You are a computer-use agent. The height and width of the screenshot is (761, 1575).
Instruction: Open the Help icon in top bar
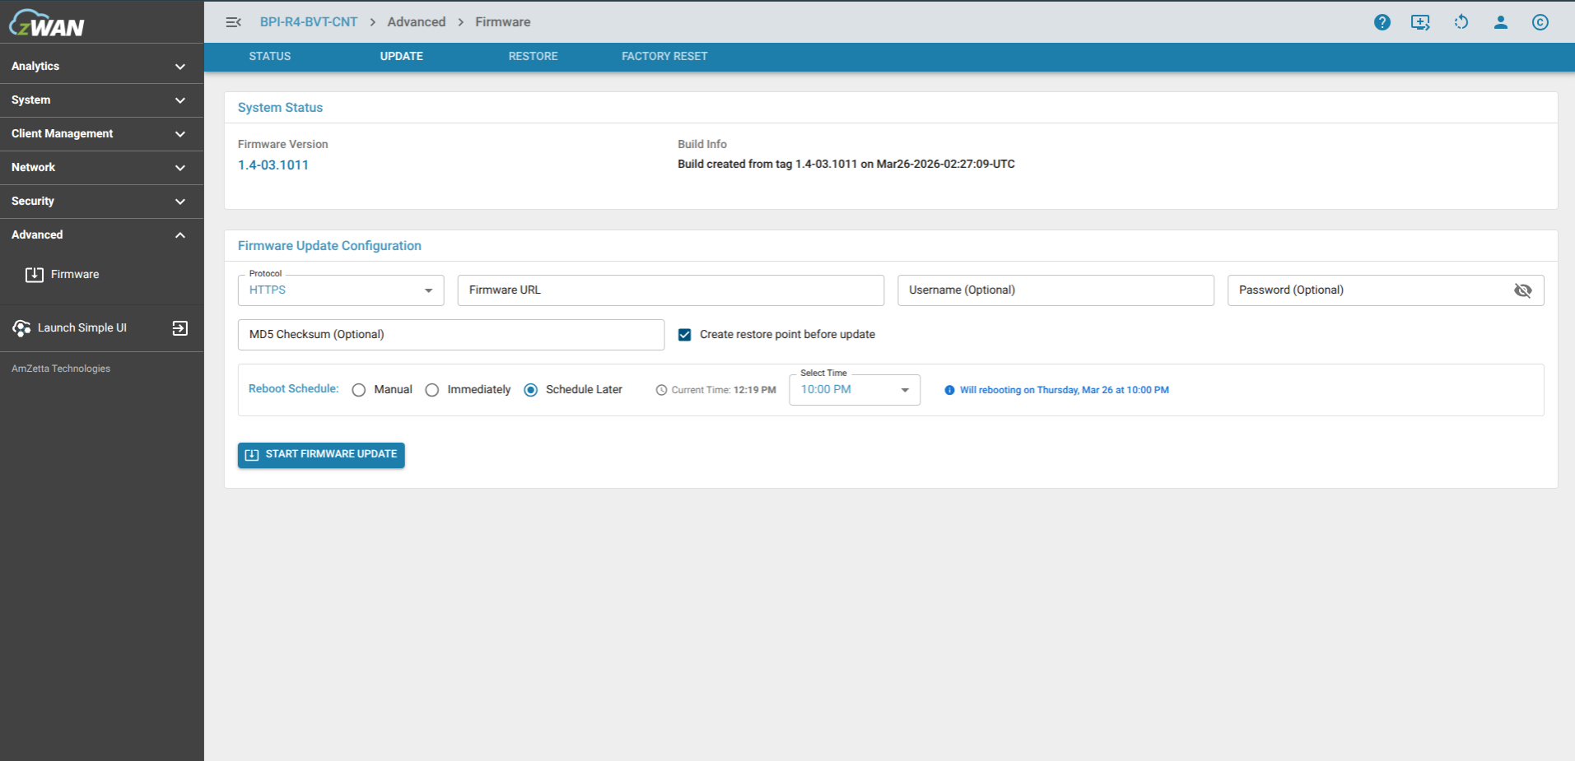click(1382, 22)
